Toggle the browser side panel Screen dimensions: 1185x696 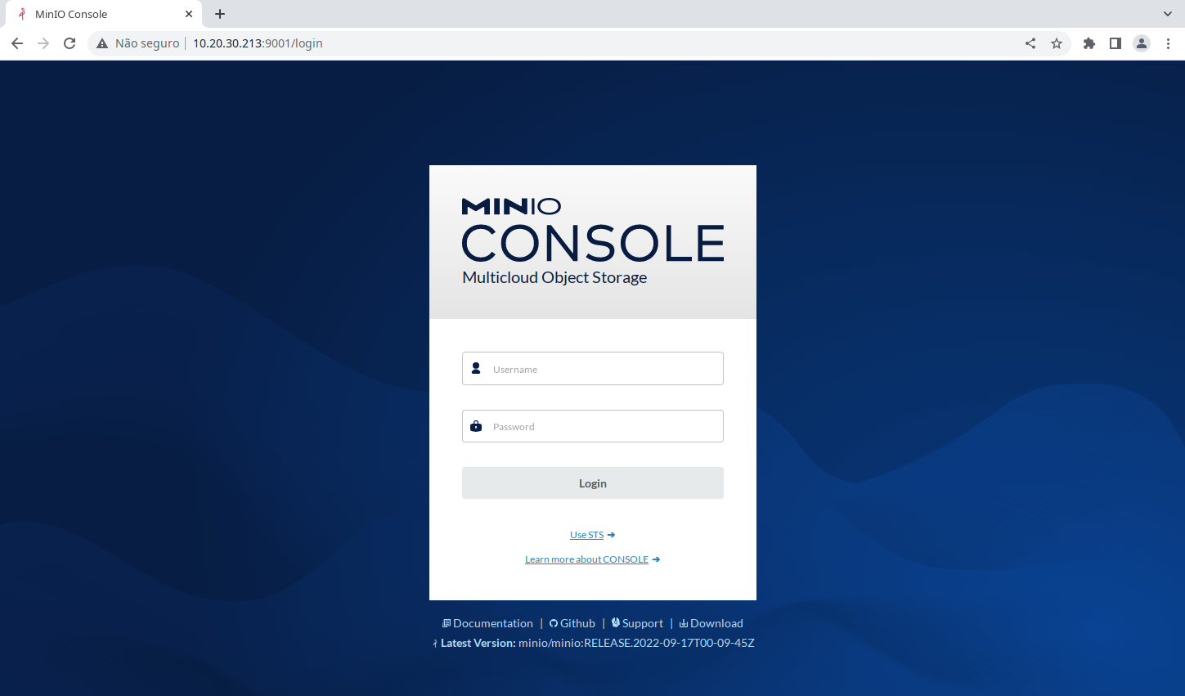click(1115, 43)
